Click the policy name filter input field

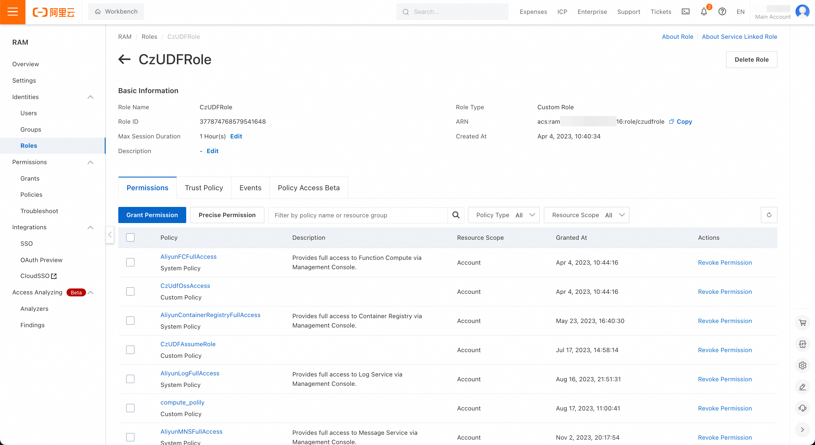coord(357,215)
